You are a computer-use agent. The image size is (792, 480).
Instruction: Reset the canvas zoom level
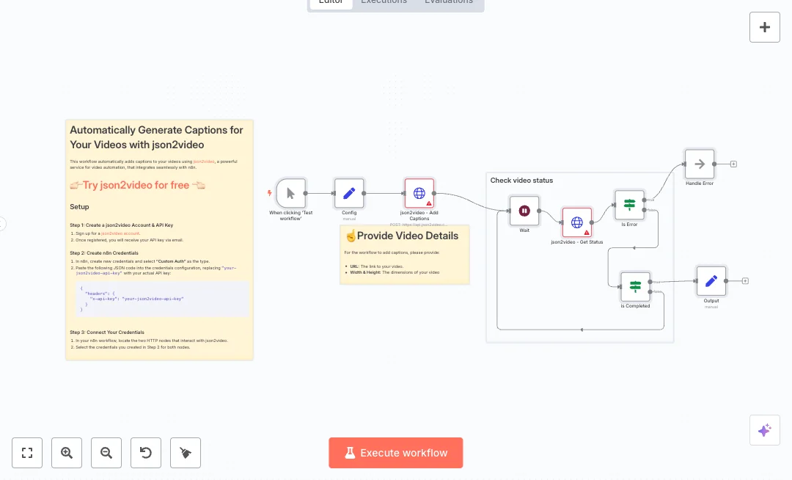pos(146,453)
